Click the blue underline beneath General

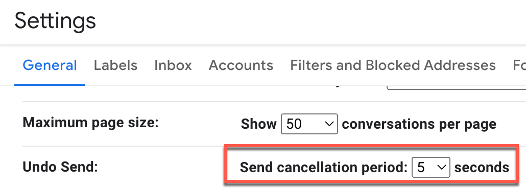pyautogui.click(x=50, y=85)
